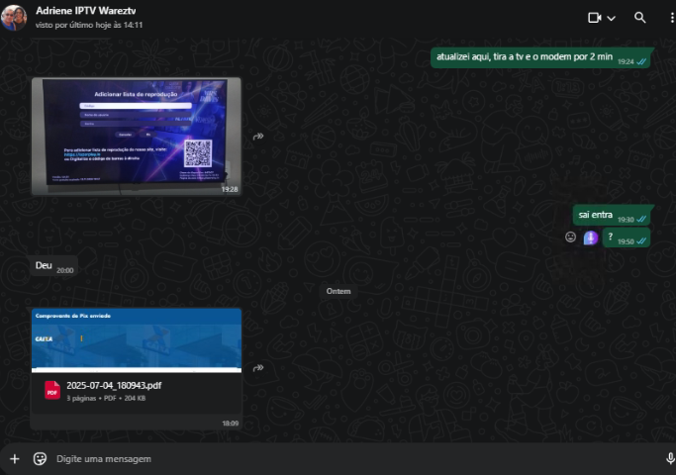React with emoji to the '?' message
This screenshot has width=676, height=475.
(x=570, y=237)
